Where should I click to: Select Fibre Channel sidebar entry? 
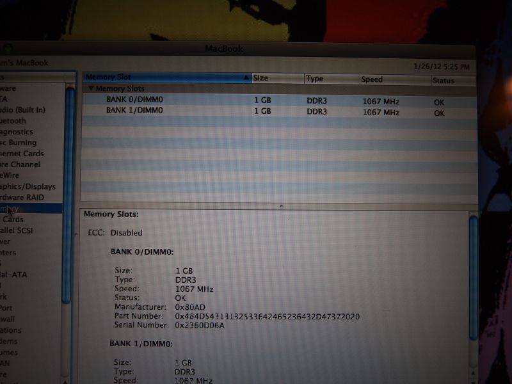[20, 164]
